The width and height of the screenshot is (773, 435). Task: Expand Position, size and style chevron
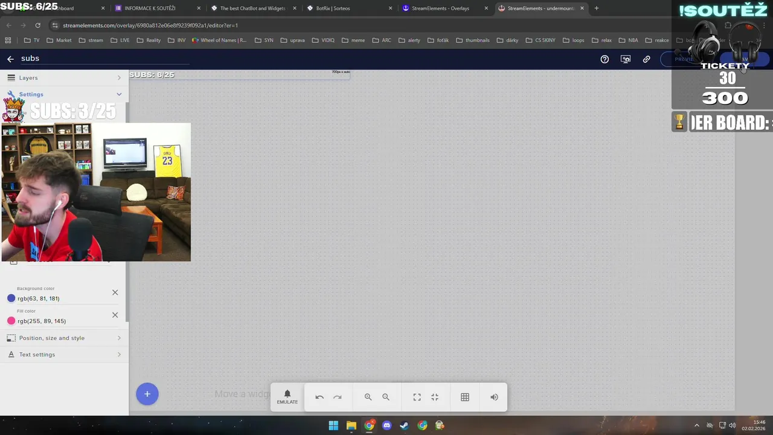click(119, 338)
